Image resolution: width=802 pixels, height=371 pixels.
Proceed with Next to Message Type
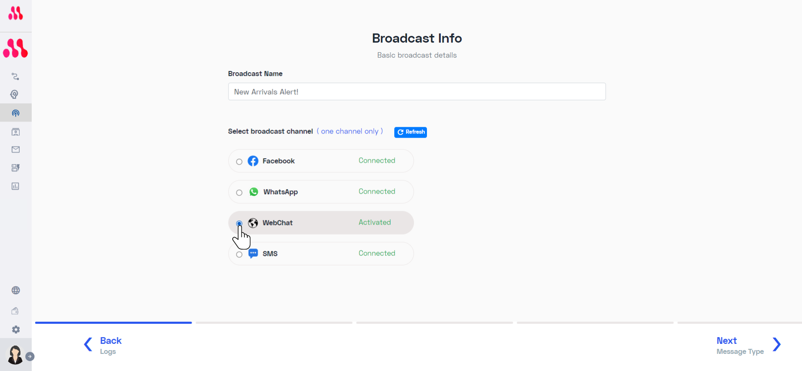740,345
